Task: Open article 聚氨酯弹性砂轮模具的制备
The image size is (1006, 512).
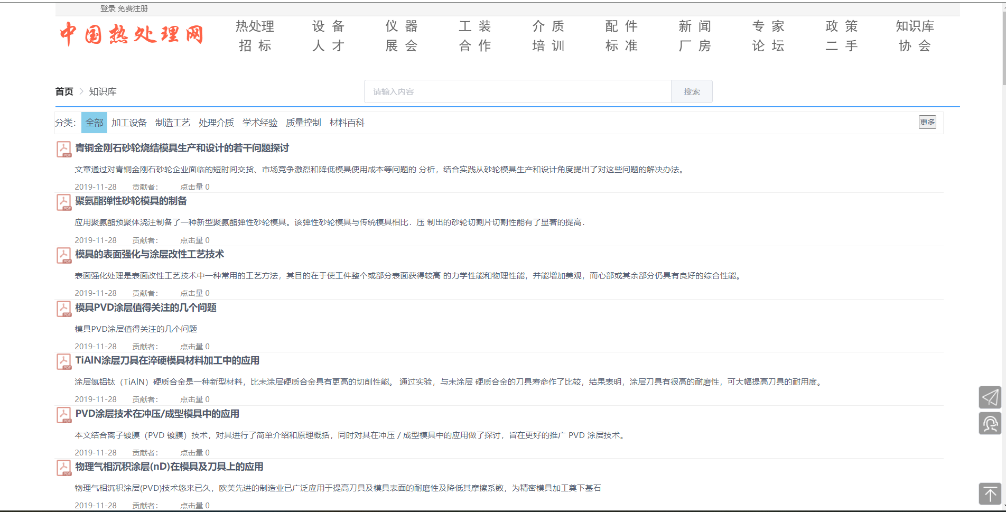Action: 131,201
